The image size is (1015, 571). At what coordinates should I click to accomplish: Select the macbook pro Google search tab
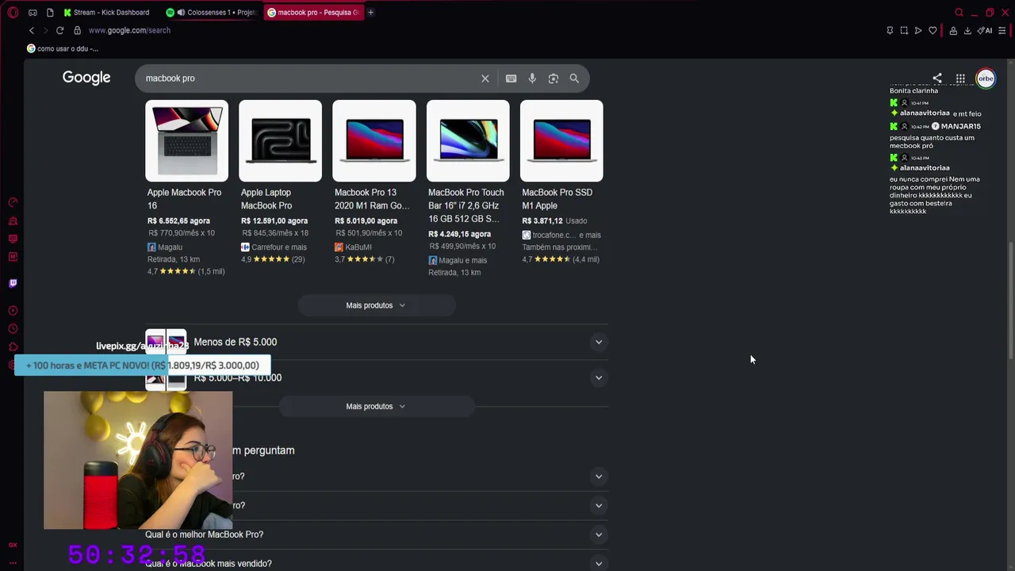[x=314, y=13]
